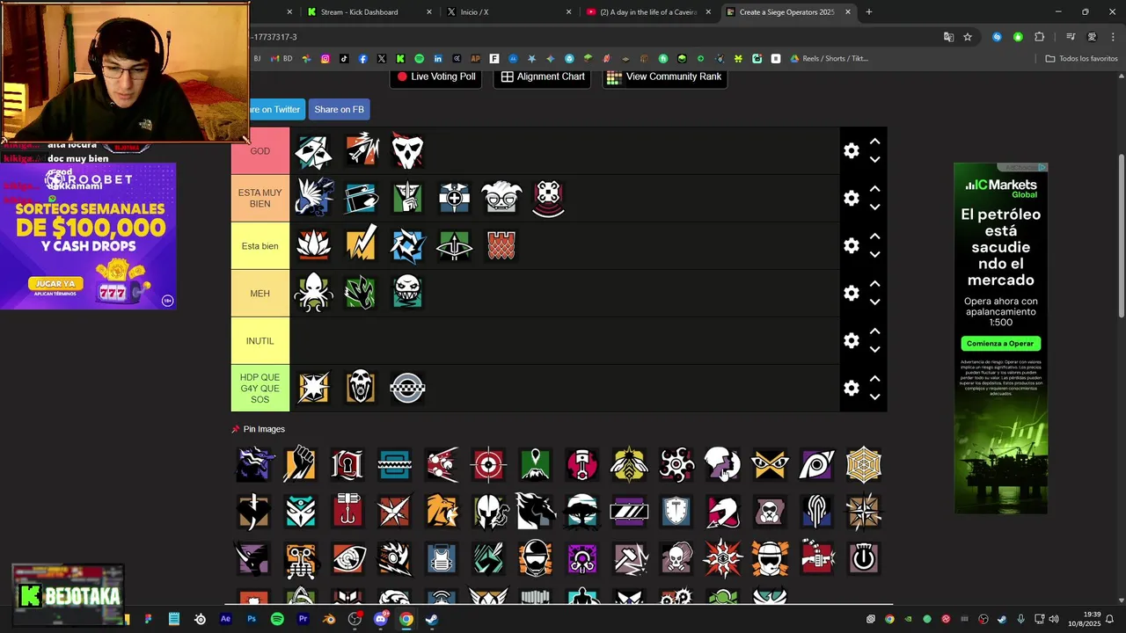This screenshot has height=633, width=1126.
Task: Select the playing cards operator icon in GOD tier
Action: (x=313, y=151)
